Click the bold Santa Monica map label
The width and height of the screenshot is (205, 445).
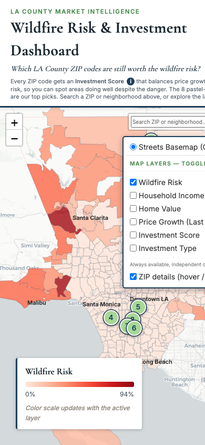(101, 304)
